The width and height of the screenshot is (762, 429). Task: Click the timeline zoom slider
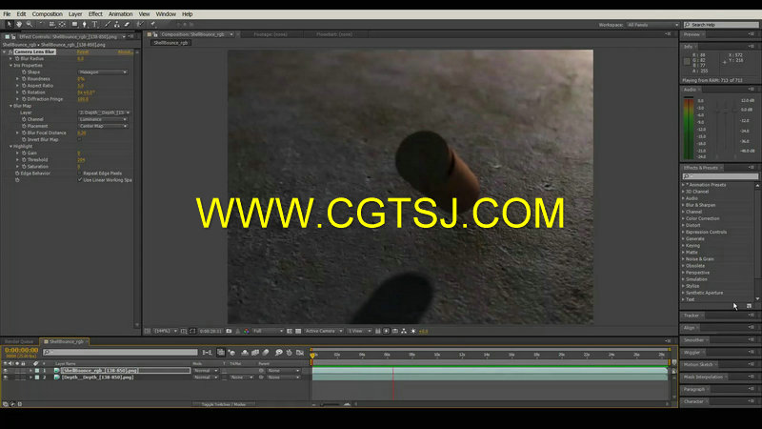331,404
